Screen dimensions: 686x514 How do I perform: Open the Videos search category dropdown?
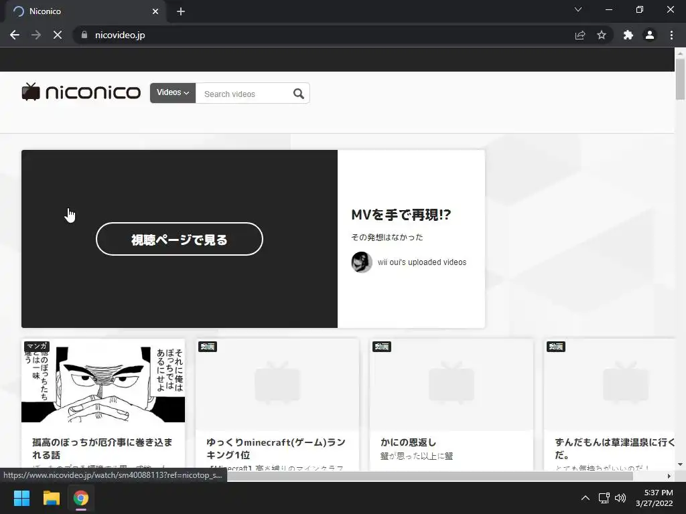coord(173,92)
